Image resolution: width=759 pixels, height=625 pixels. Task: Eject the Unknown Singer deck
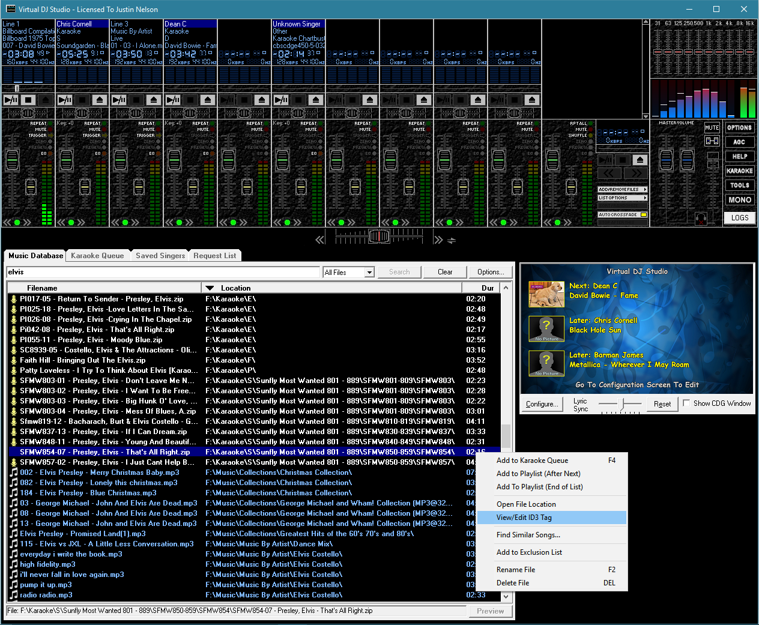point(316,100)
